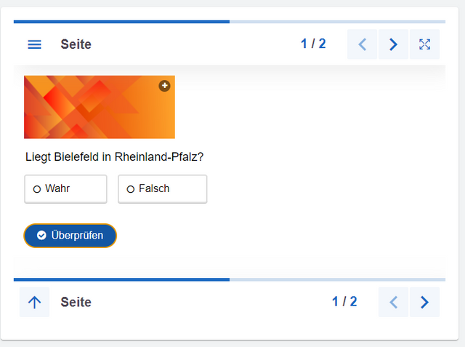Viewport: 465px width, 347px height.
Task: Expand the image with plus icon
Action: [165, 86]
